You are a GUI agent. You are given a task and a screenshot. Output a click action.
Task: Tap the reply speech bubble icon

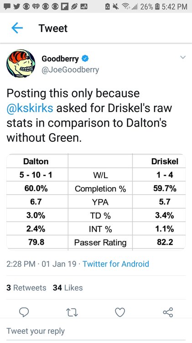point(24,312)
